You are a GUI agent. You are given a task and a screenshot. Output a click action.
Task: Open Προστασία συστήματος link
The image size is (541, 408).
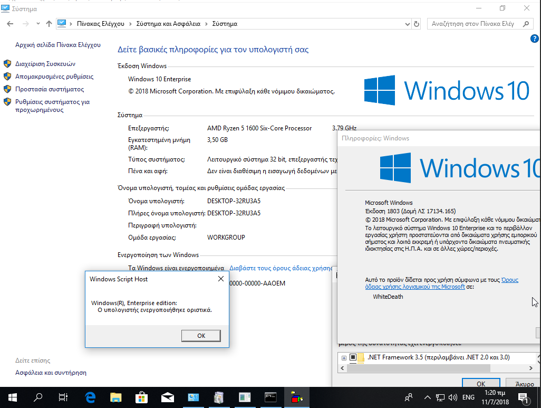pos(50,89)
